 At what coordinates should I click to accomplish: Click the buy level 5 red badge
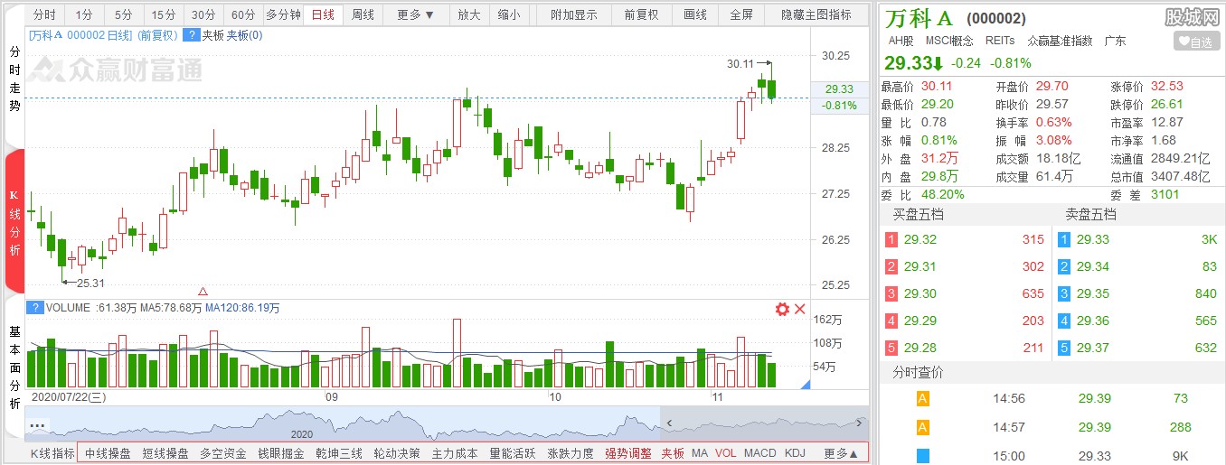click(891, 348)
